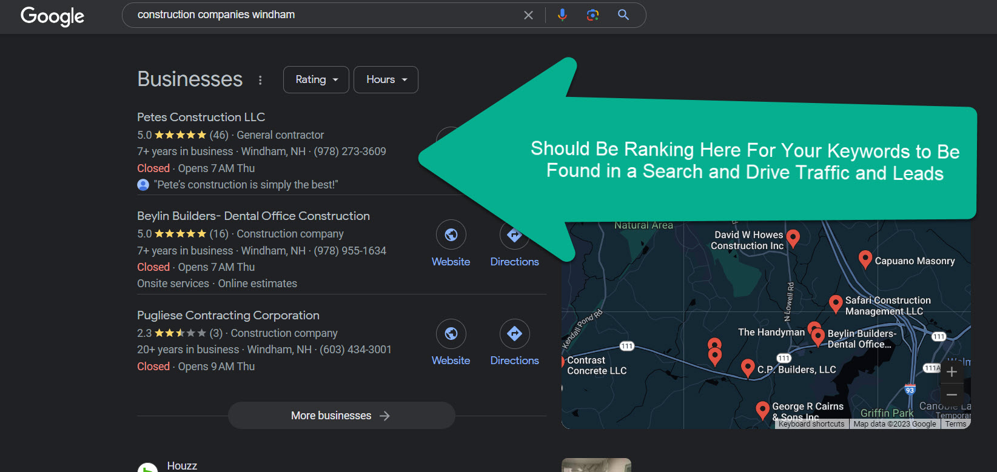The image size is (997, 472).
Task: Click the magnifying glass search icon
Action: tap(623, 15)
